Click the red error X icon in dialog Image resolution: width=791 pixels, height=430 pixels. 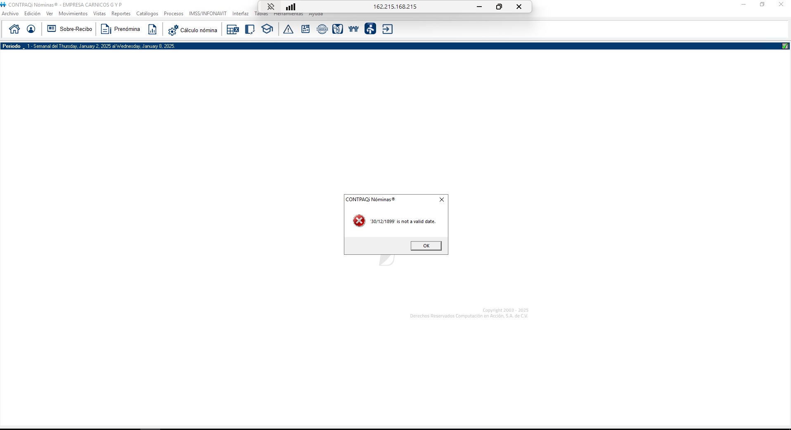click(359, 221)
